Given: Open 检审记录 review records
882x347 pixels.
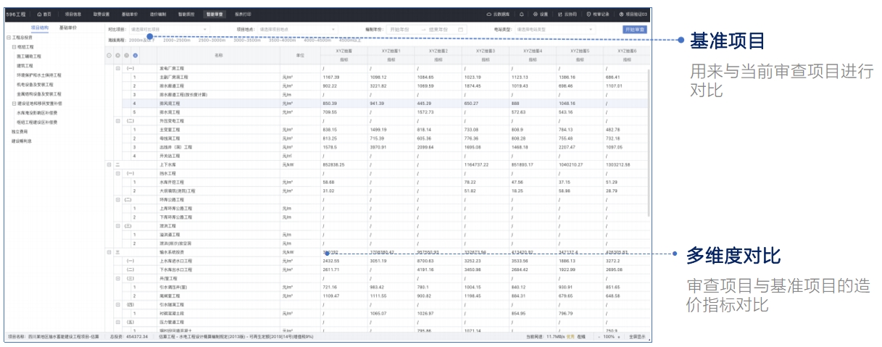Looking at the screenshot, I should [x=598, y=14].
